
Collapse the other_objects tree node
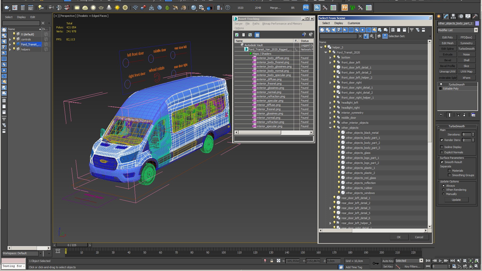pos(330,128)
